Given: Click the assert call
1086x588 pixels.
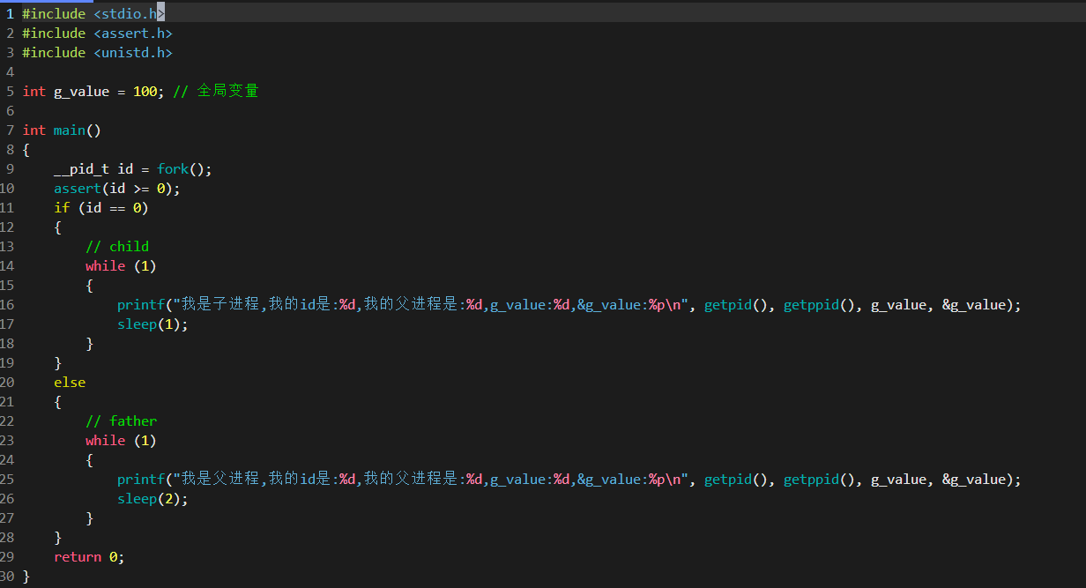Looking at the screenshot, I should tap(78, 189).
